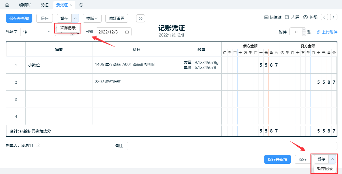Click row 2 credit amount 5587
The height and width of the screenshot is (174, 342).
coord(308,82)
